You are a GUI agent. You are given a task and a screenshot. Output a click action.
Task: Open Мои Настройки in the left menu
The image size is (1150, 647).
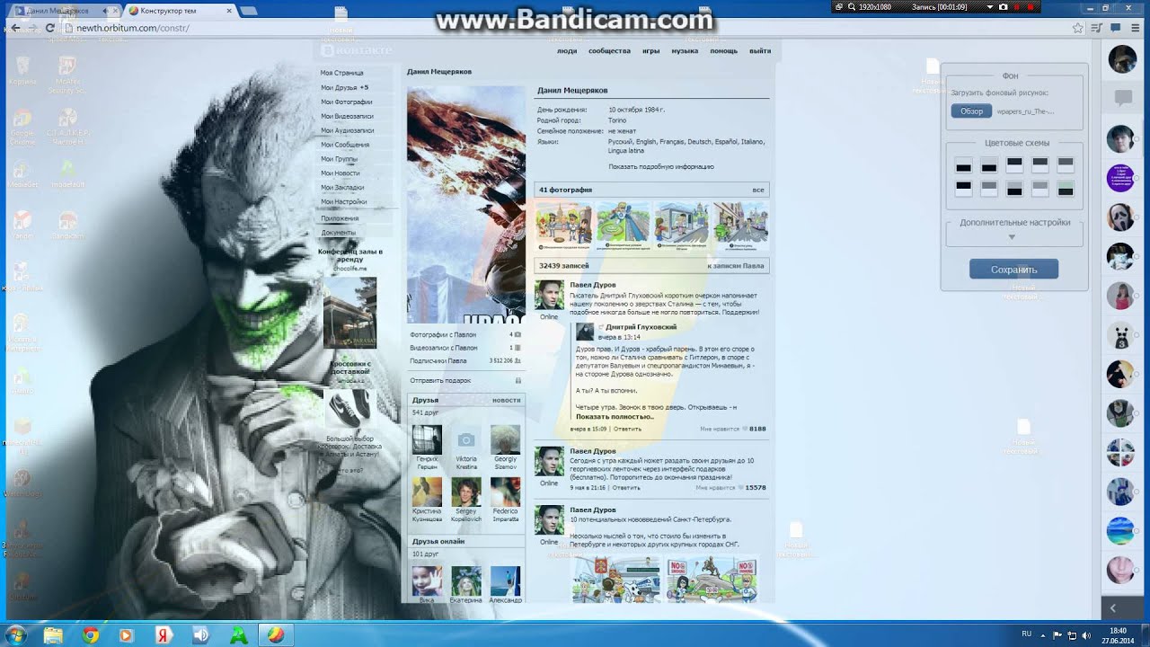click(x=344, y=202)
